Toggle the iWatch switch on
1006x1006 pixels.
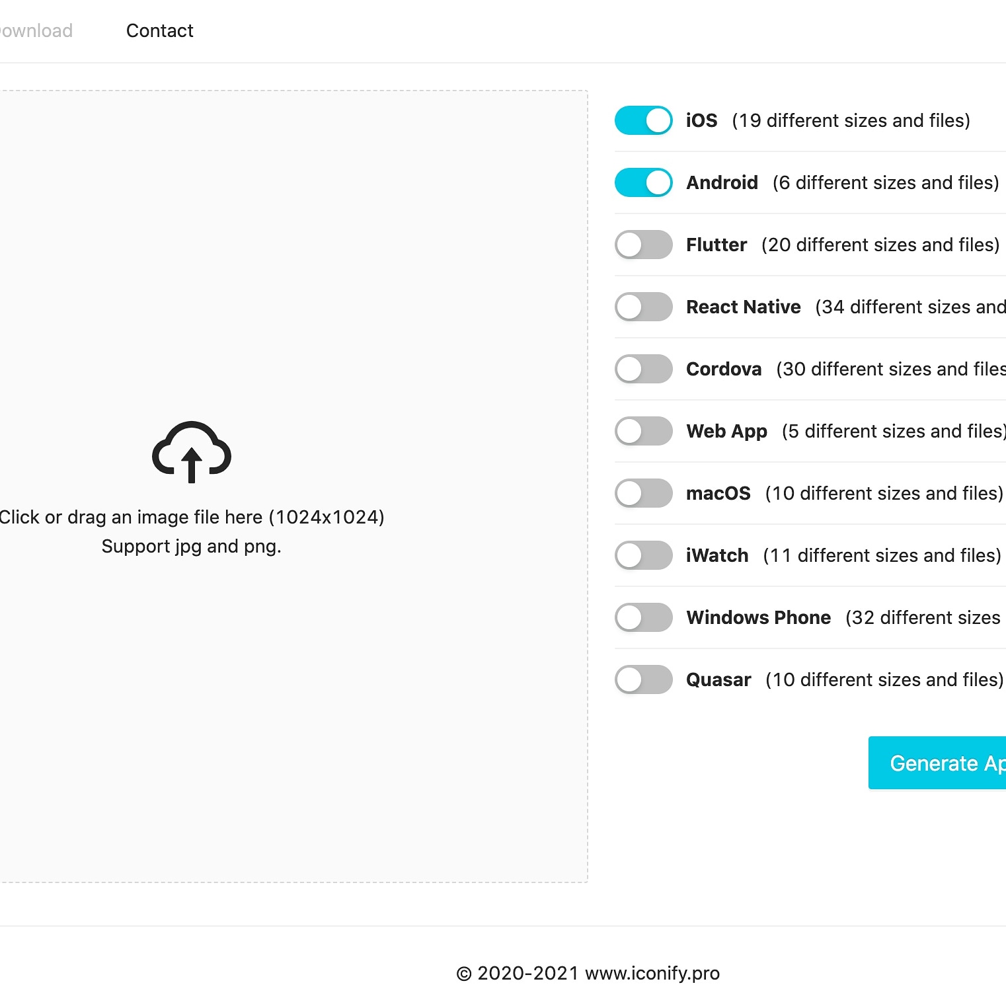coord(643,555)
